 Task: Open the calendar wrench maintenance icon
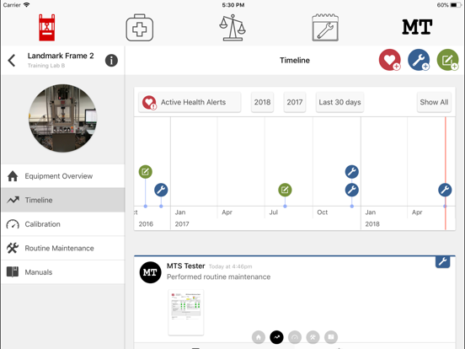325,28
